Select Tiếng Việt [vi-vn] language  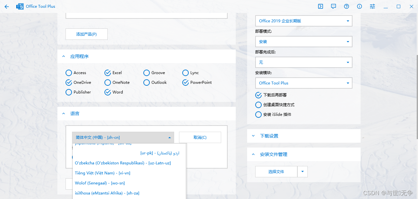129,173
